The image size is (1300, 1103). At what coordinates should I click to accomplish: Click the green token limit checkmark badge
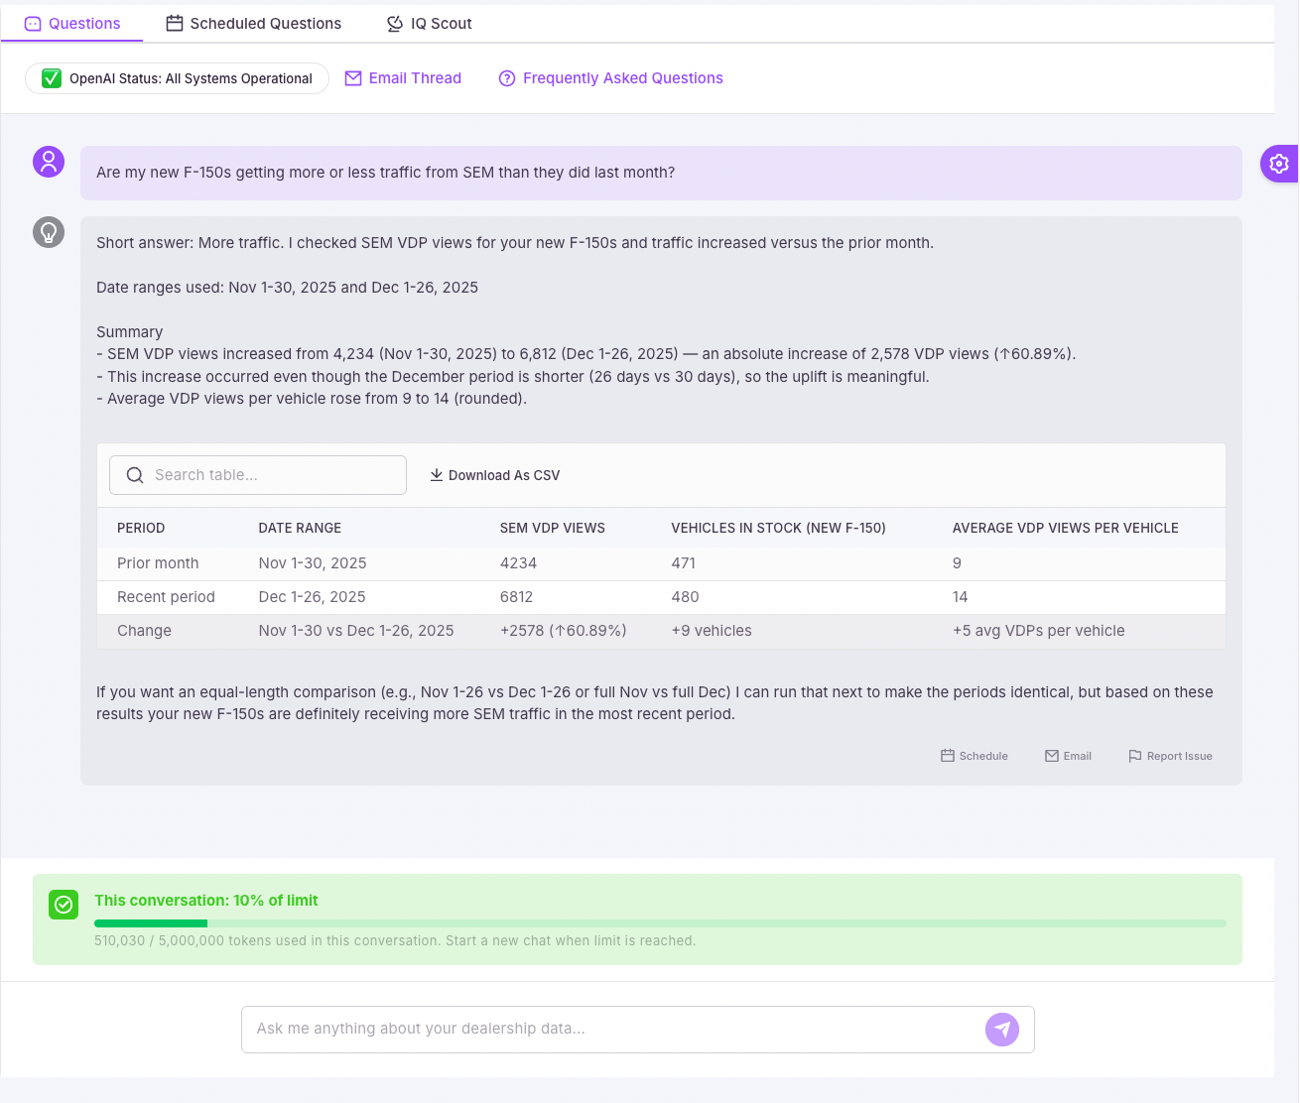coord(64,905)
